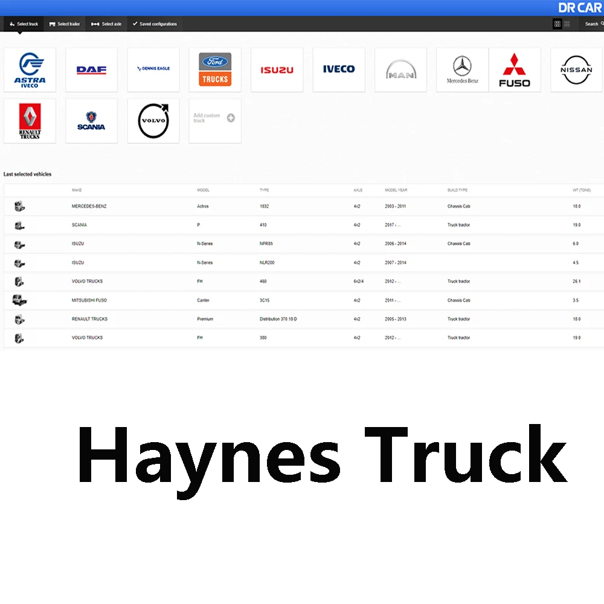This screenshot has width=604, height=604.
Task: Select RENAULT TRUCKS make entry
Action: (90, 319)
